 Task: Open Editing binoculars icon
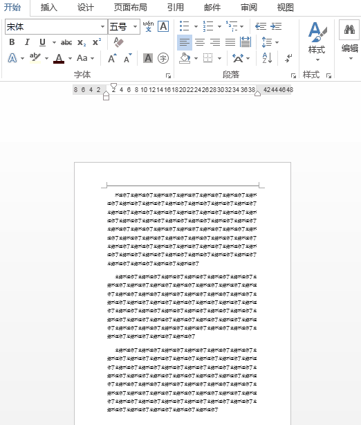tap(349, 29)
